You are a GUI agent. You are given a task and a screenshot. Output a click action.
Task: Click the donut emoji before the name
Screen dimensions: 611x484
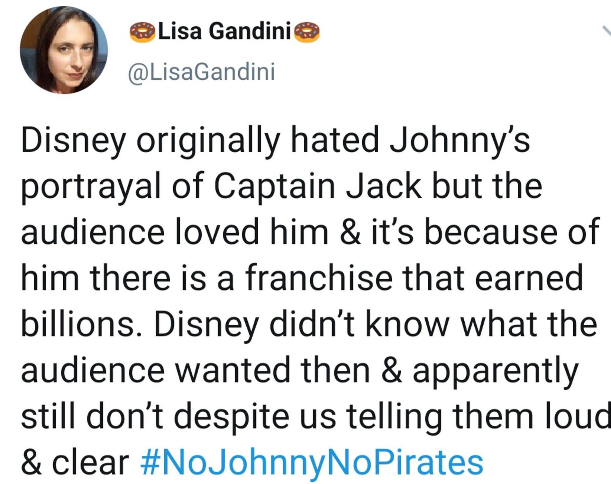click(x=142, y=32)
